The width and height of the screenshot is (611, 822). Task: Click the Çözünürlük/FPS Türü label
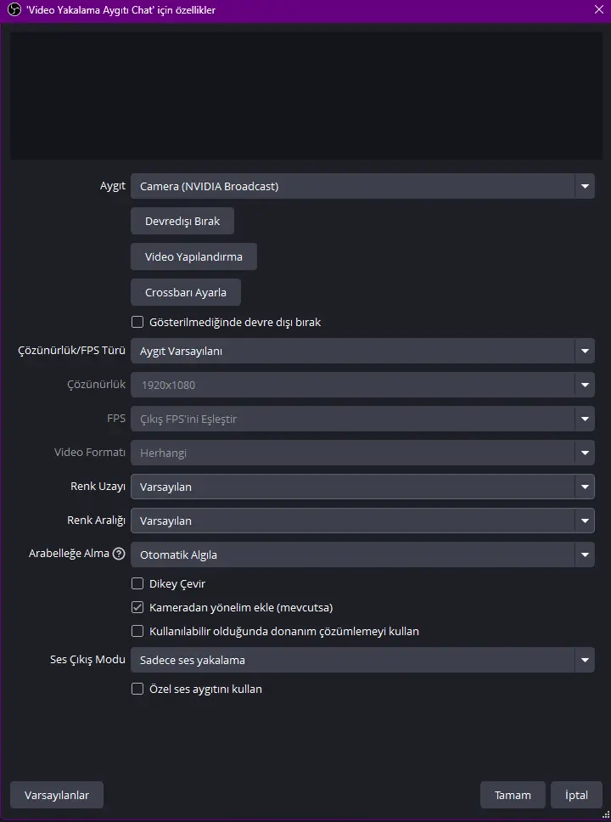(72, 350)
